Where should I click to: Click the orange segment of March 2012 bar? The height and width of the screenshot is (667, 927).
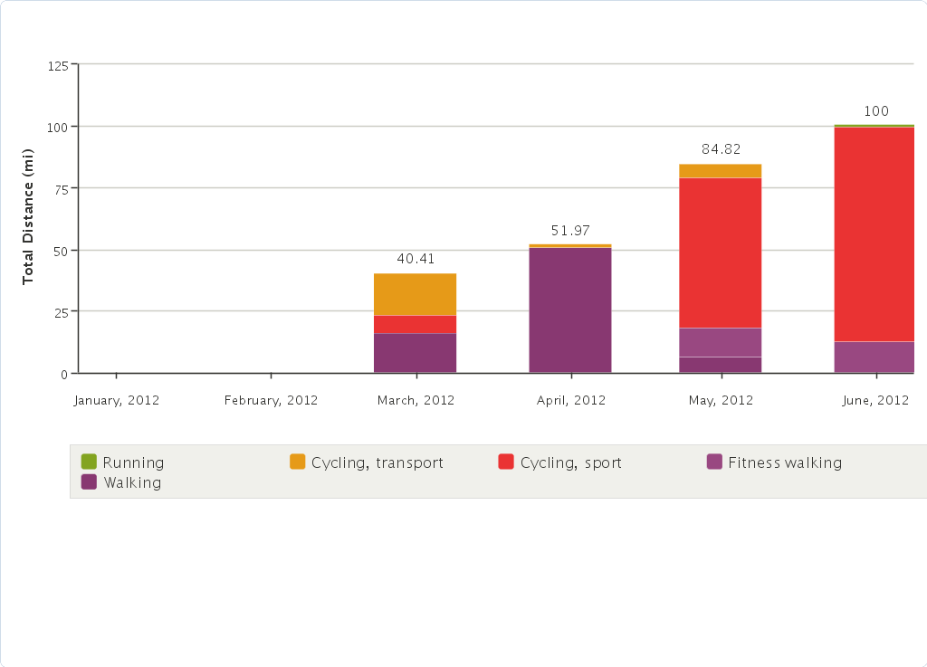[x=415, y=294]
